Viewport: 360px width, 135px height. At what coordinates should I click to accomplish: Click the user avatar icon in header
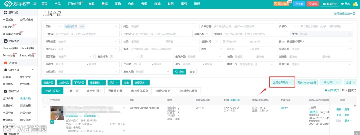tap(356, 4)
